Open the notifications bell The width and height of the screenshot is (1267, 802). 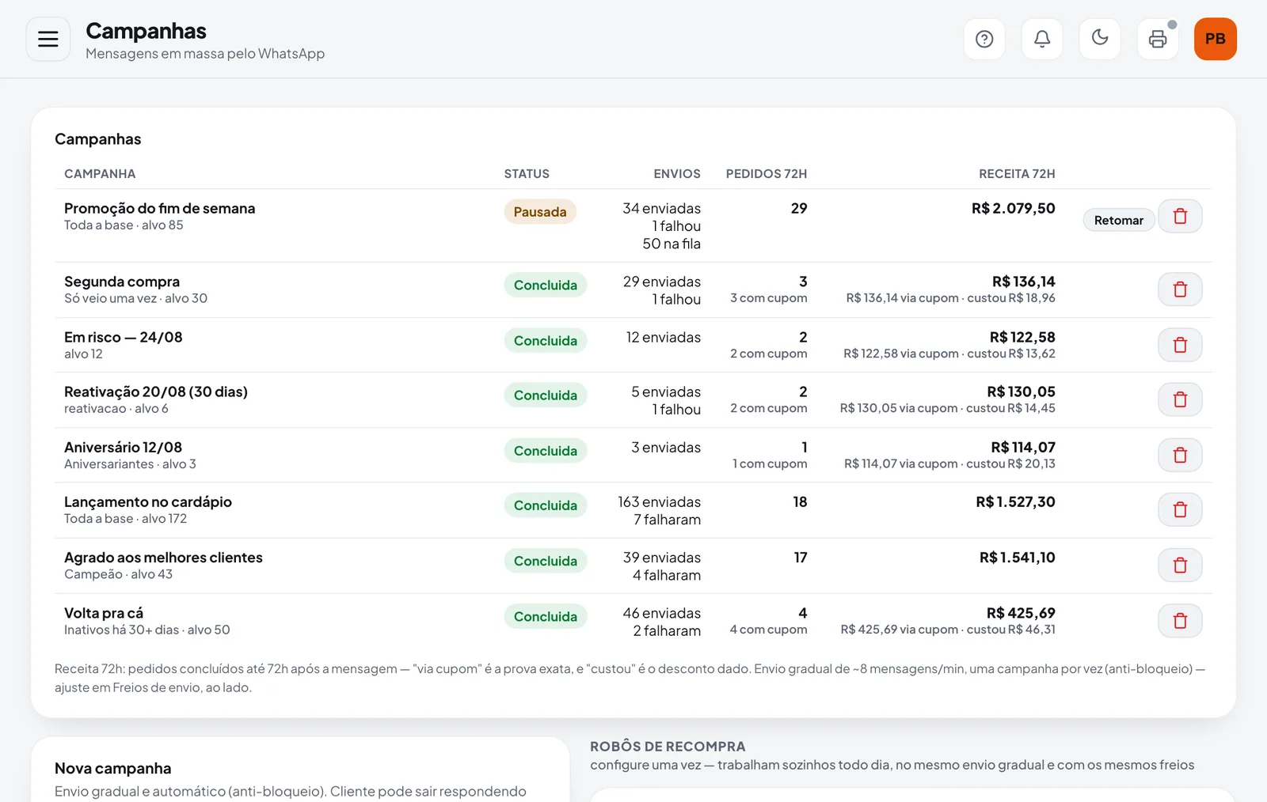pos(1042,39)
